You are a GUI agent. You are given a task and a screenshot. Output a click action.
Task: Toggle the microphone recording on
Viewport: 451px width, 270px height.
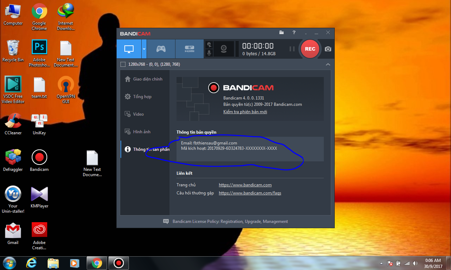209,53
